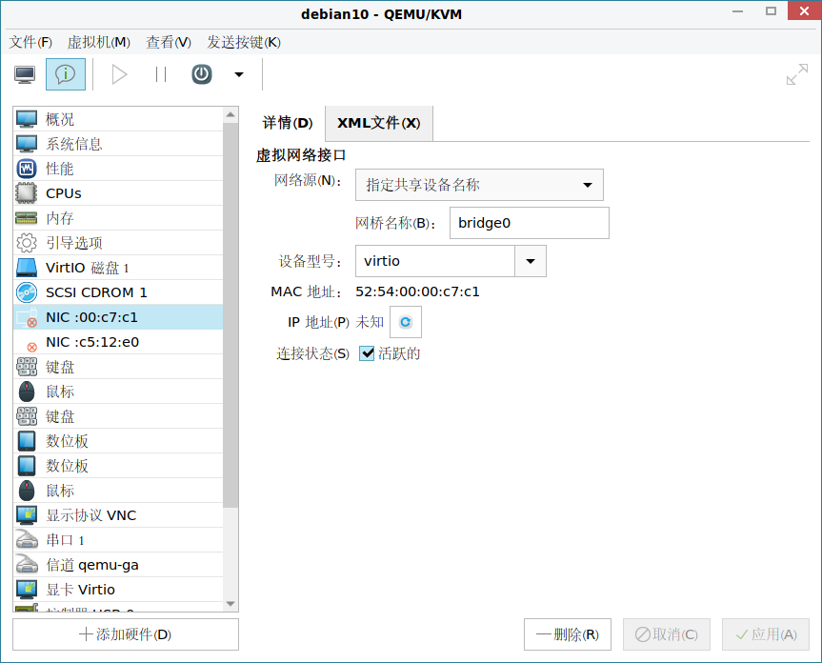
Task: Pause the virtual machine
Action: point(161,74)
